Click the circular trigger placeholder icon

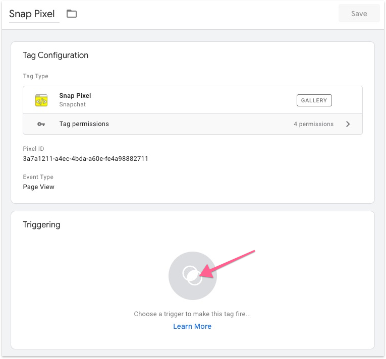[192, 276]
